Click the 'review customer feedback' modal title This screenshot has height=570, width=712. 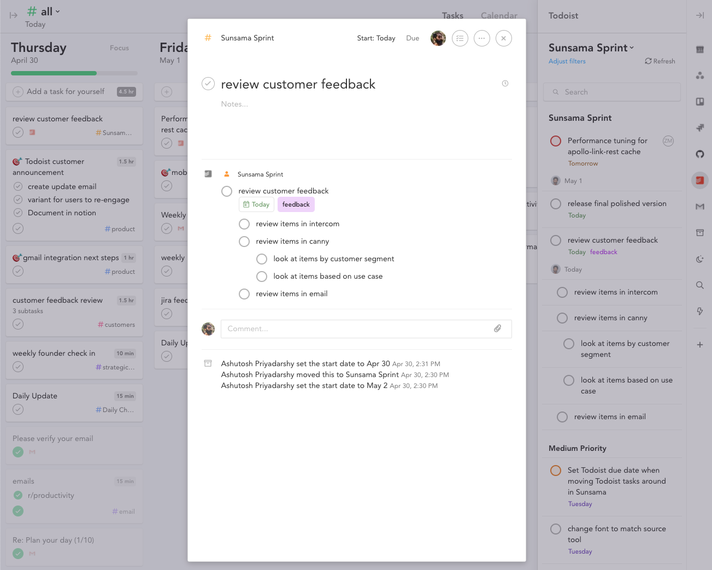(298, 84)
